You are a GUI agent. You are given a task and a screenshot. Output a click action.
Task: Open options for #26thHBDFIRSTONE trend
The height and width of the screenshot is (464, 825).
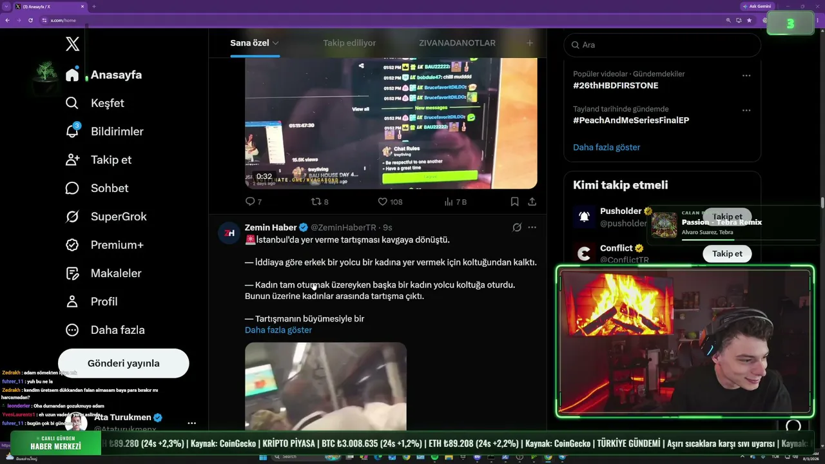point(746,75)
